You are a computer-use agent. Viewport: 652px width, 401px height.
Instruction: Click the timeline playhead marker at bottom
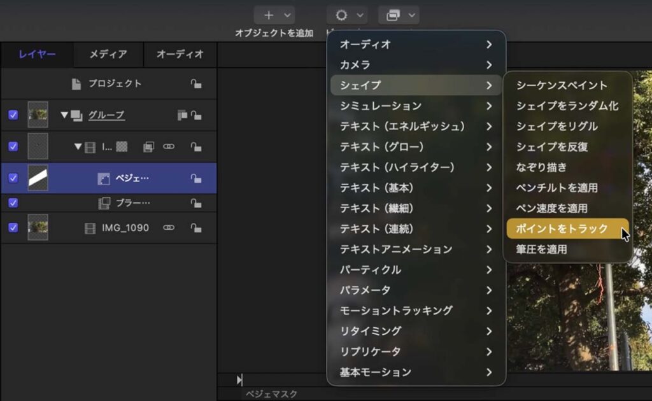[239, 380]
